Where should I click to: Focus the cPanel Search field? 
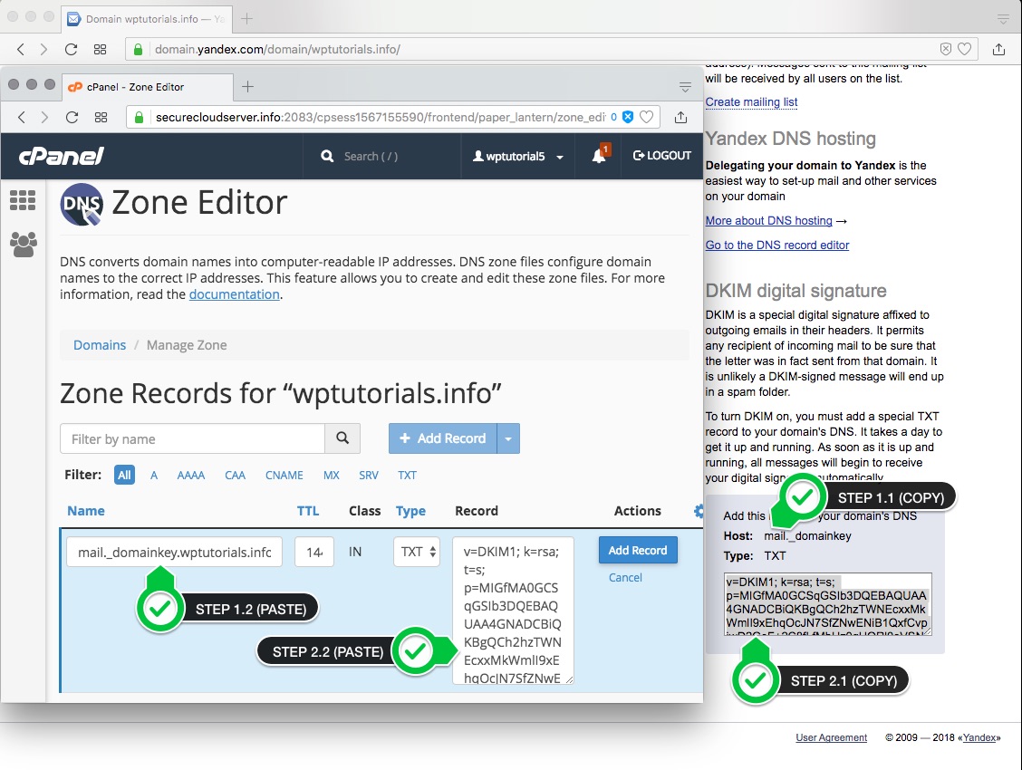point(382,156)
